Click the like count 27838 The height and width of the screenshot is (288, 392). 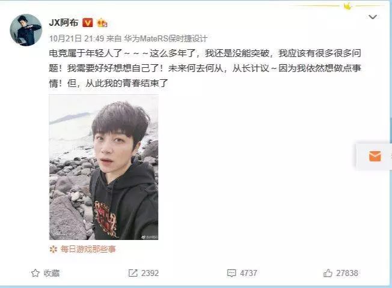click(347, 273)
